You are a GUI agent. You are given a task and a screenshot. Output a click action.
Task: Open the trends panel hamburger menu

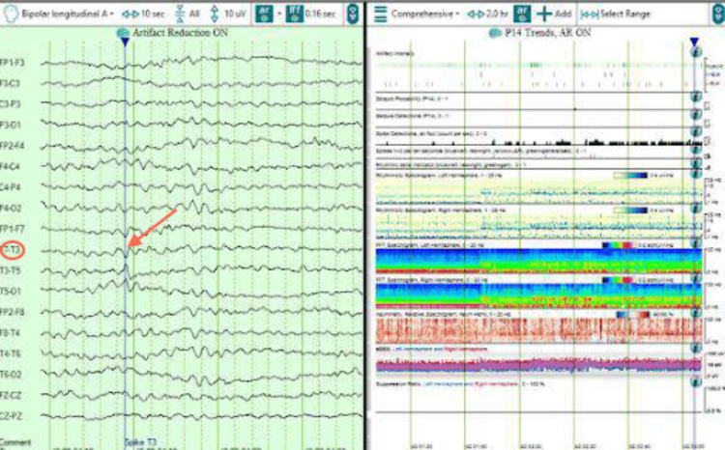point(380,14)
